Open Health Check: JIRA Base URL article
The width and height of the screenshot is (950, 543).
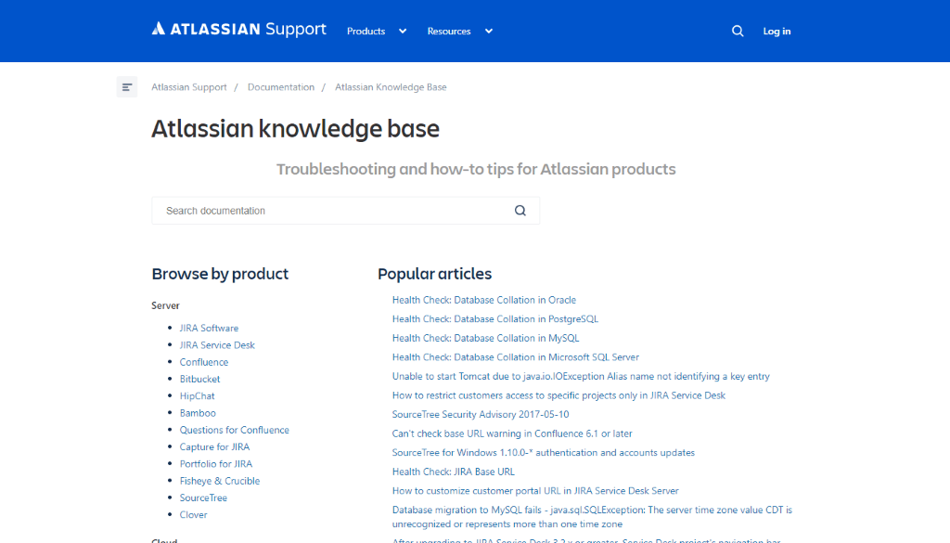[x=456, y=472]
